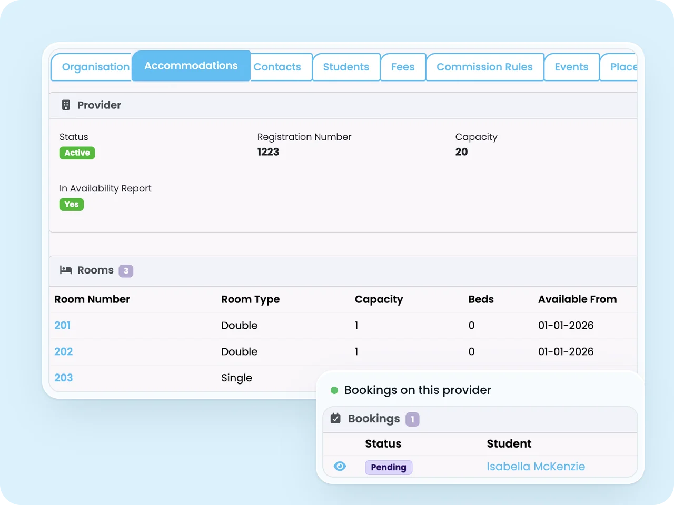Click the Bookings calendar check icon
Image resolution: width=674 pixels, height=505 pixels.
(335, 419)
